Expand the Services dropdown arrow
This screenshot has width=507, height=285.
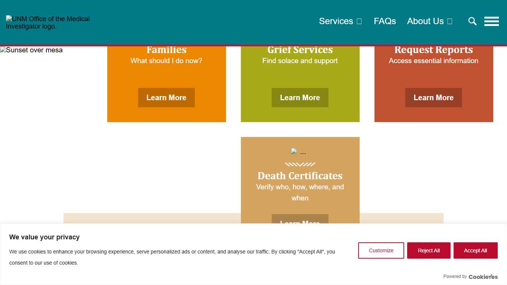click(x=359, y=21)
